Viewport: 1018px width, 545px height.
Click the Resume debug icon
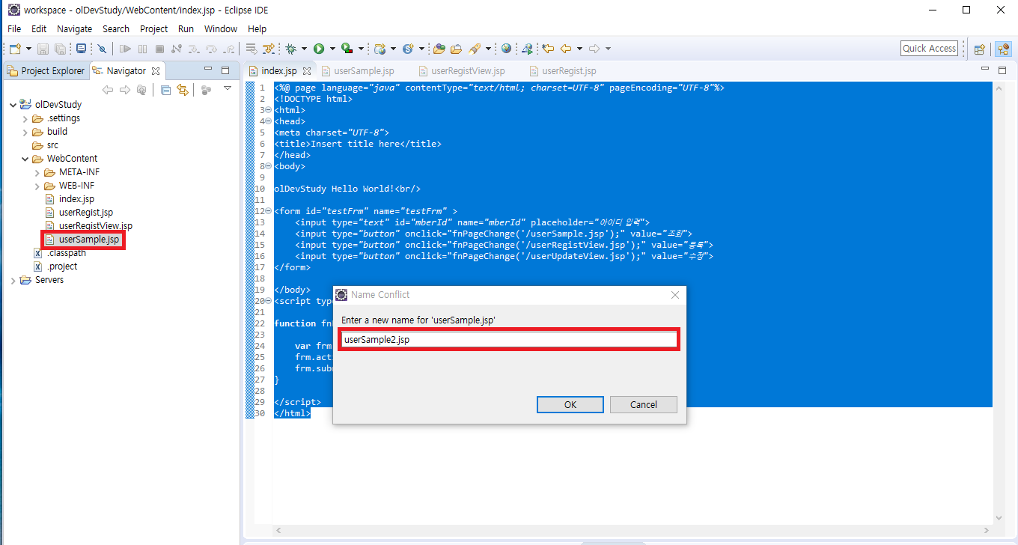tap(125, 49)
